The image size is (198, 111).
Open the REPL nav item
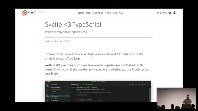(108, 13)
